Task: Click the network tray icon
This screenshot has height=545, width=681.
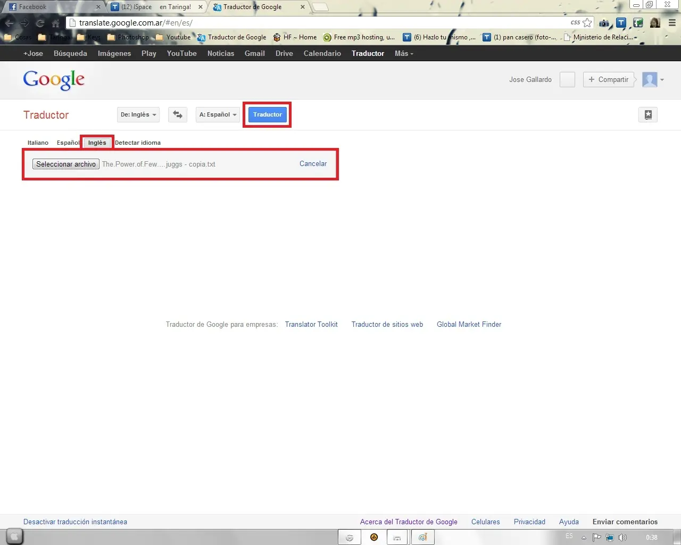Action: point(610,538)
